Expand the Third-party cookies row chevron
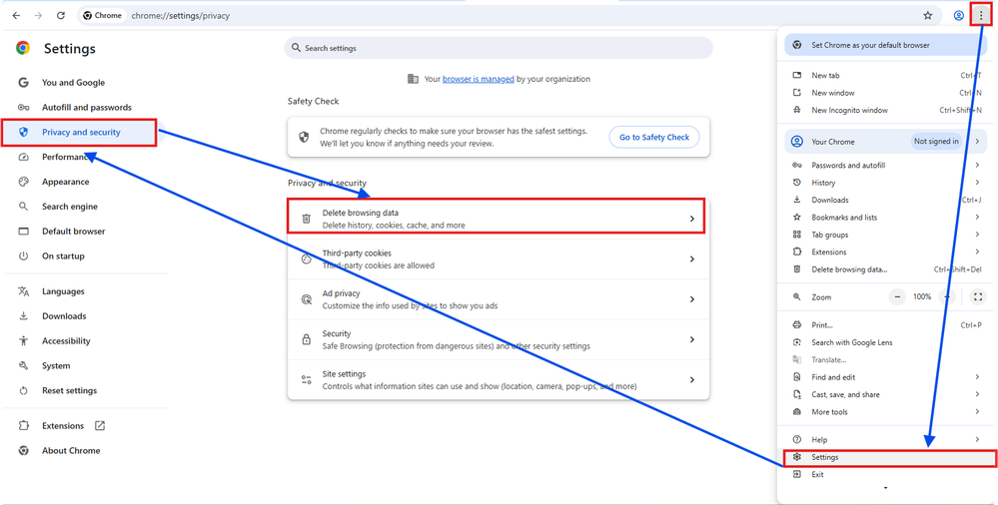 click(x=692, y=259)
